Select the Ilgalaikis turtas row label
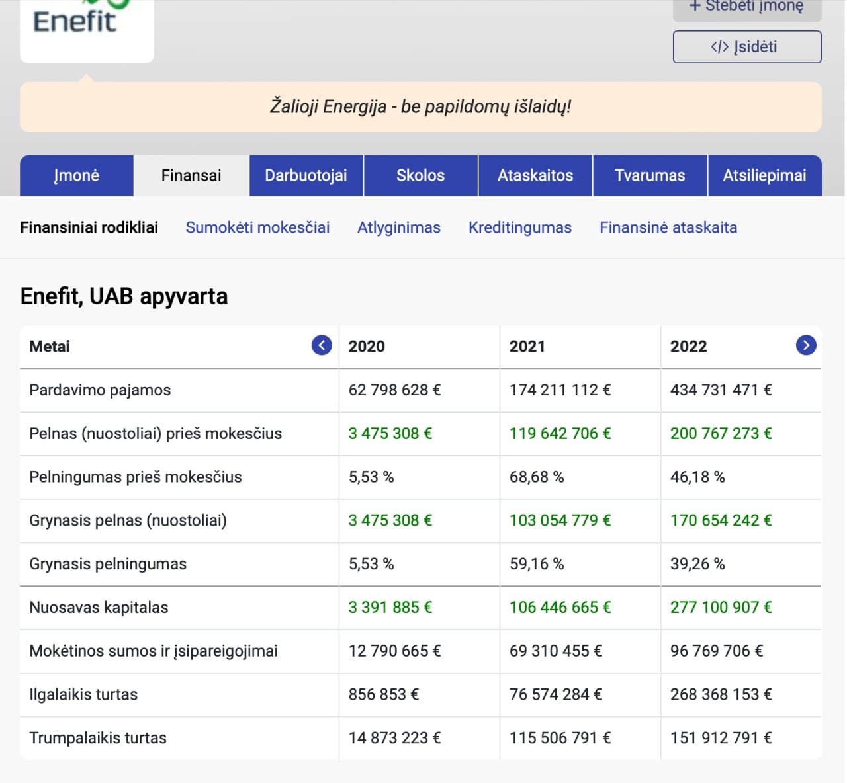Screen dimensions: 847x783 (83, 695)
